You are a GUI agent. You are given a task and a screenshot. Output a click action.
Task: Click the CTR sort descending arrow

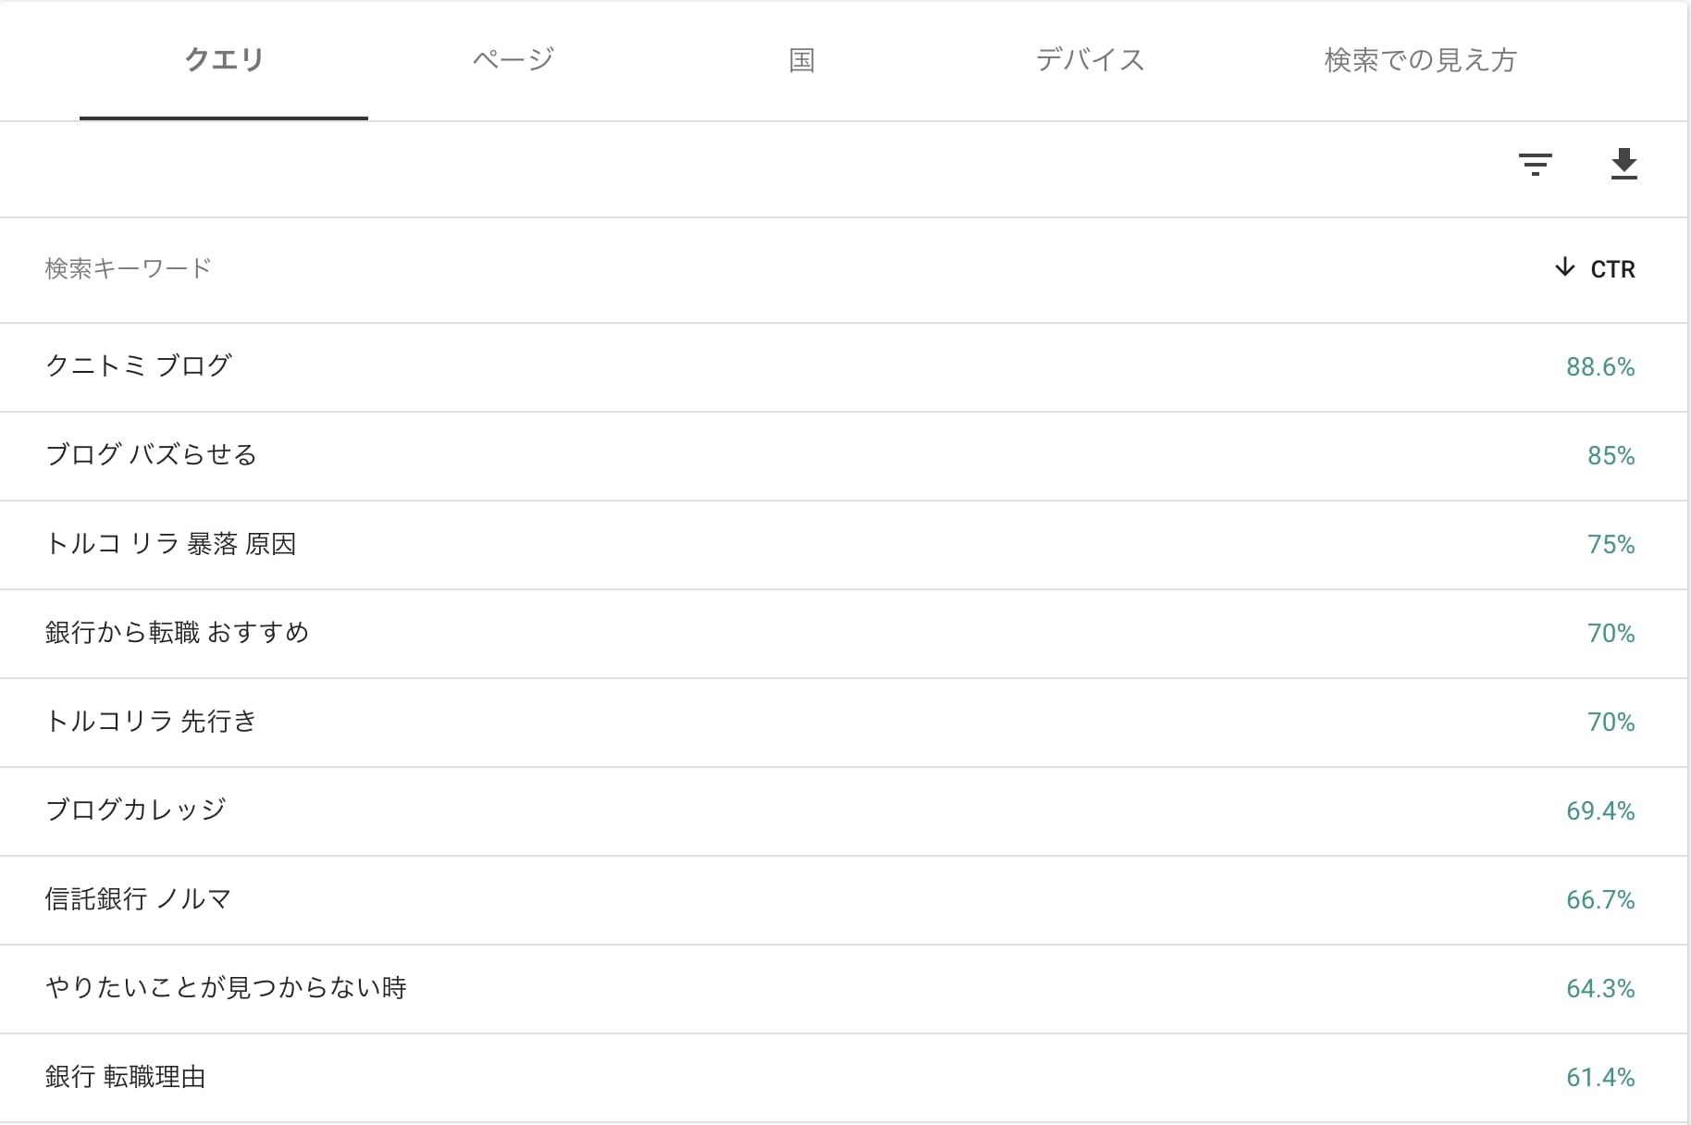pyautogui.click(x=1564, y=267)
